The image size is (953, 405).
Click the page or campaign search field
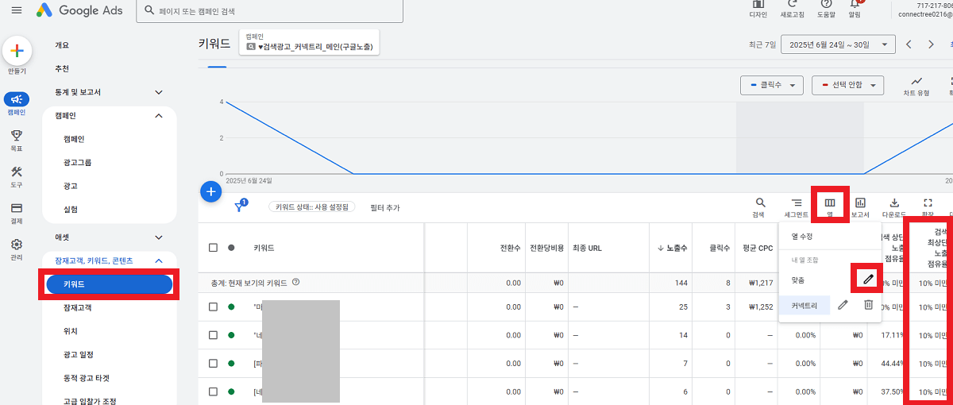269,12
